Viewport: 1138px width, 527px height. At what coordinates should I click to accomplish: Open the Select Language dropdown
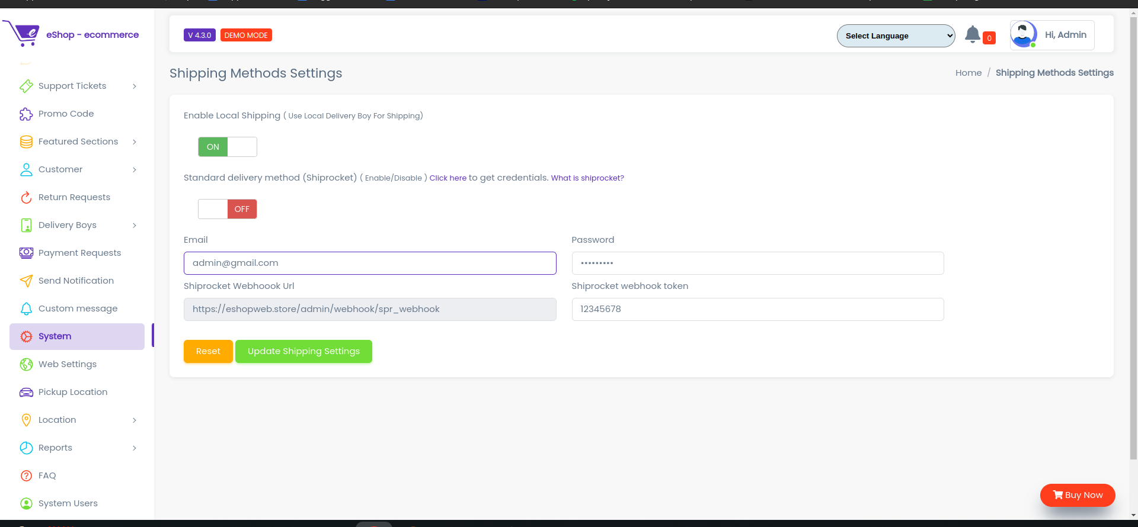click(x=895, y=36)
